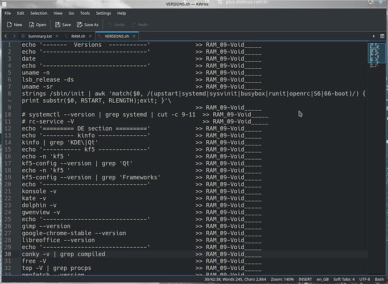
Task: Open the Go menu
Action: (x=71, y=13)
